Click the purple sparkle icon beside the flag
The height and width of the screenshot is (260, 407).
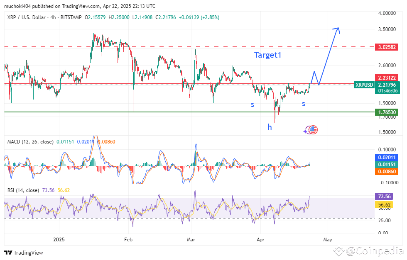click(306, 131)
